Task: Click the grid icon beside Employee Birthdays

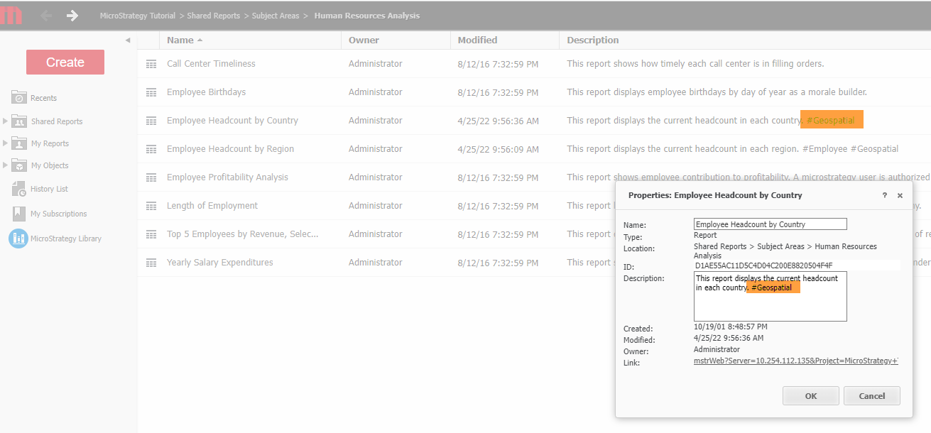Action: [151, 92]
